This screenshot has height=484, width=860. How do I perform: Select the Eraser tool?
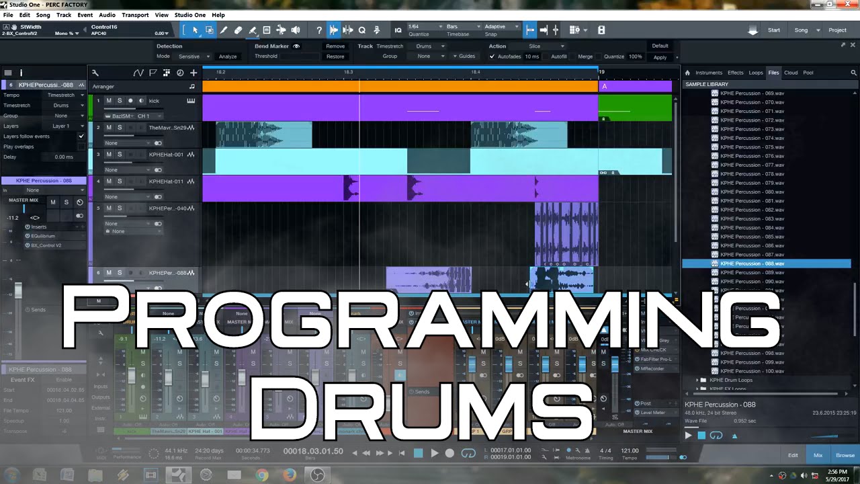pos(238,30)
